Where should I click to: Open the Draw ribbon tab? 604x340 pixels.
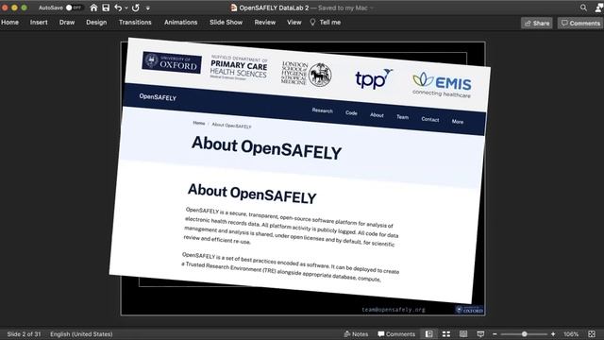(67, 23)
